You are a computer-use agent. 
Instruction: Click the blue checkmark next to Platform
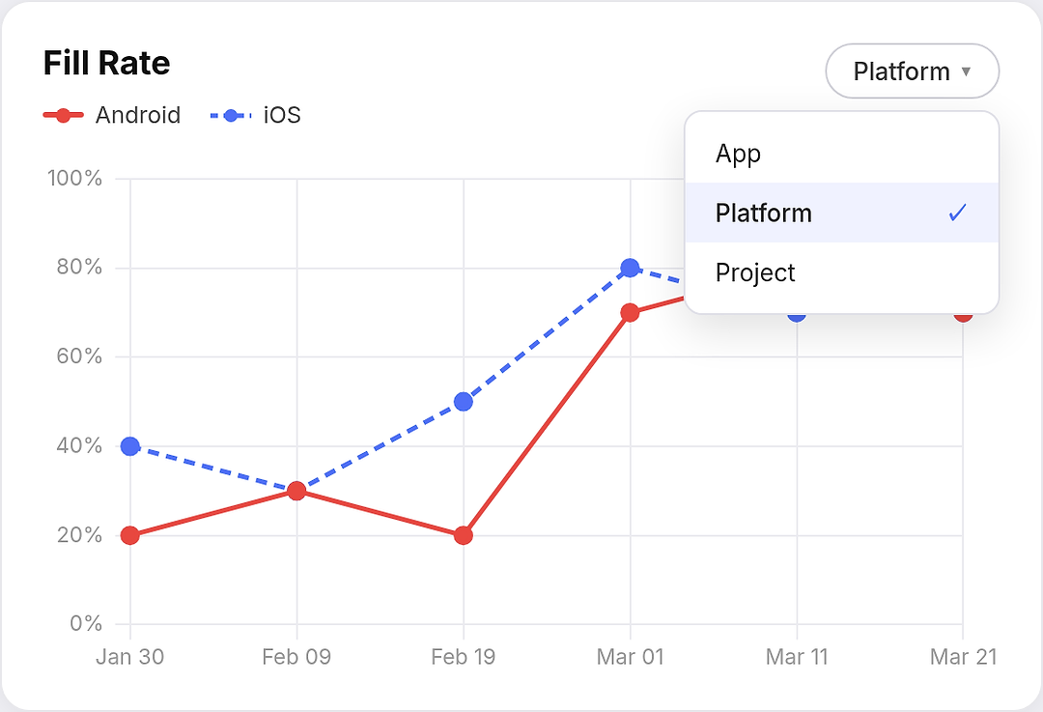coord(957,213)
